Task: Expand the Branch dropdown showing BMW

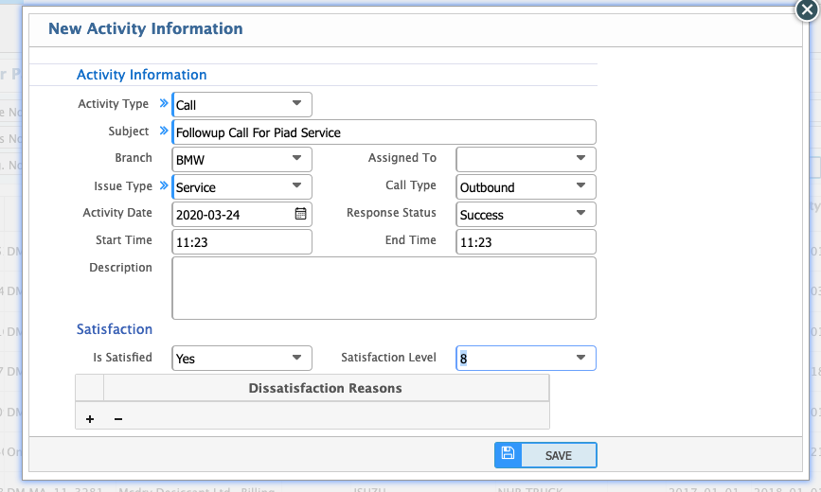Action: coord(296,159)
